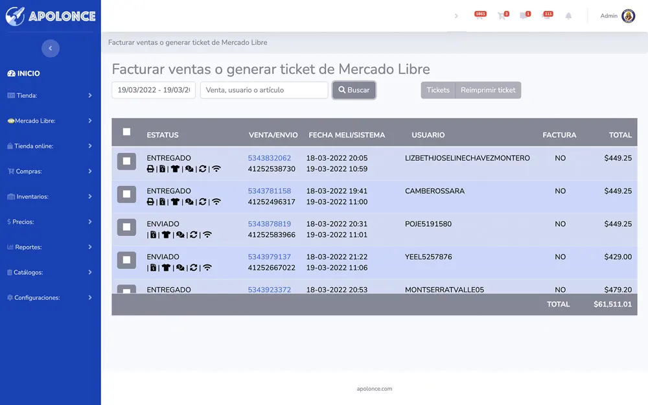
Task: Click the wifi icon in CAMBEROSSARA row
Action: (216, 202)
